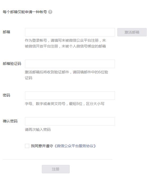
Task: Click the 激活邮箱 button
Action: pyautogui.click(x=132, y=32)
